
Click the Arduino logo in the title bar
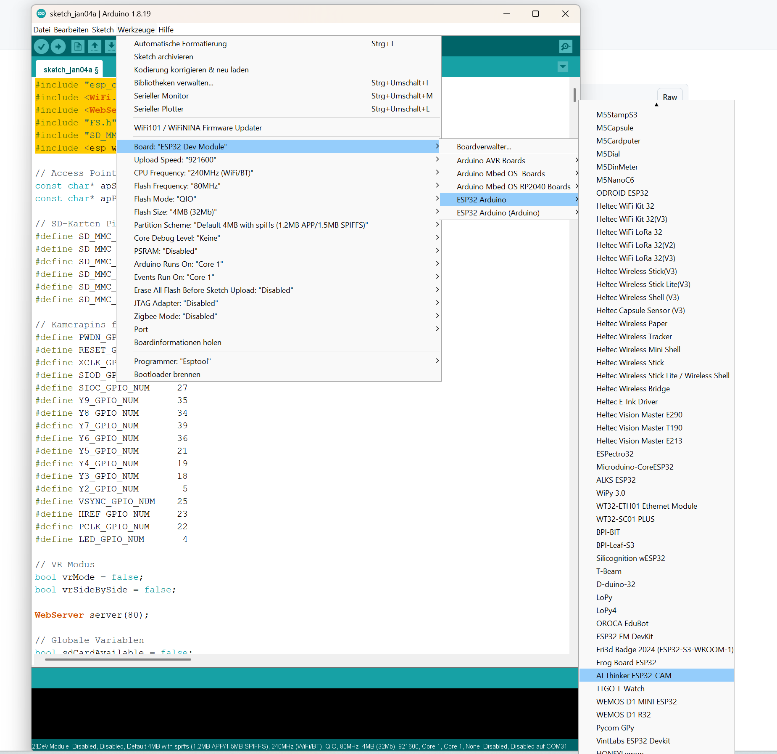coord(41,13)
